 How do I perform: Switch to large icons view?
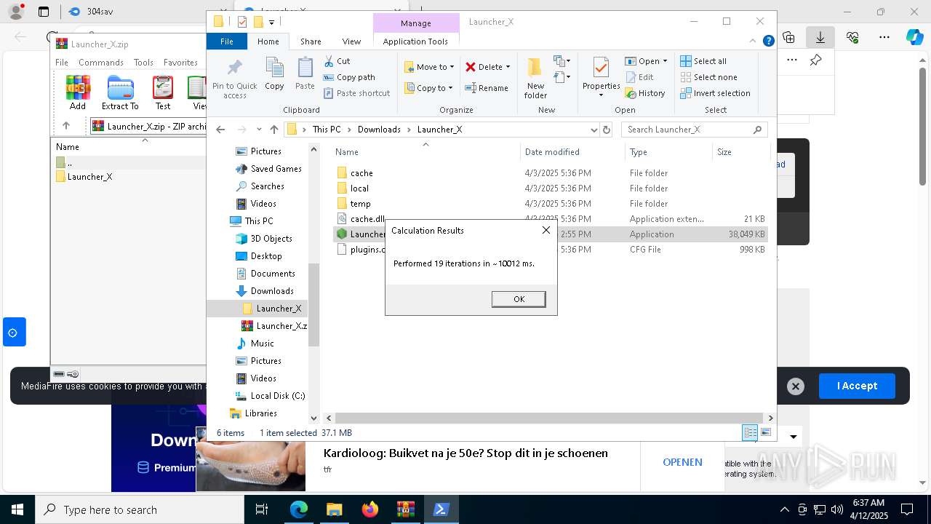[765, 432]
